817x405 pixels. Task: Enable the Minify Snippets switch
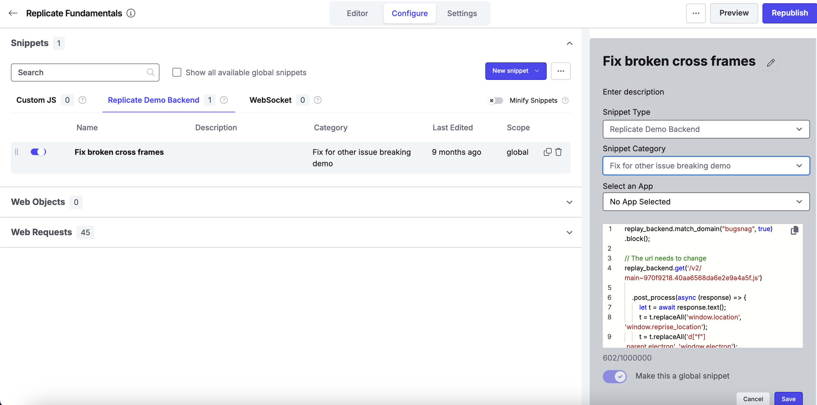(x=496, y=101)
